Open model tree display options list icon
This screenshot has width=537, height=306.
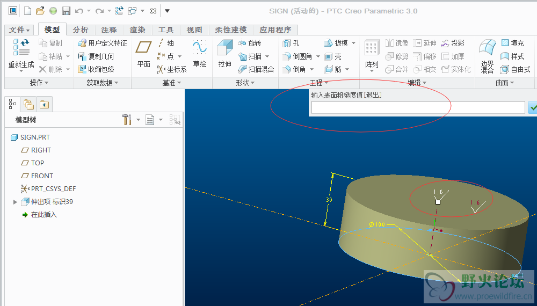150,120
